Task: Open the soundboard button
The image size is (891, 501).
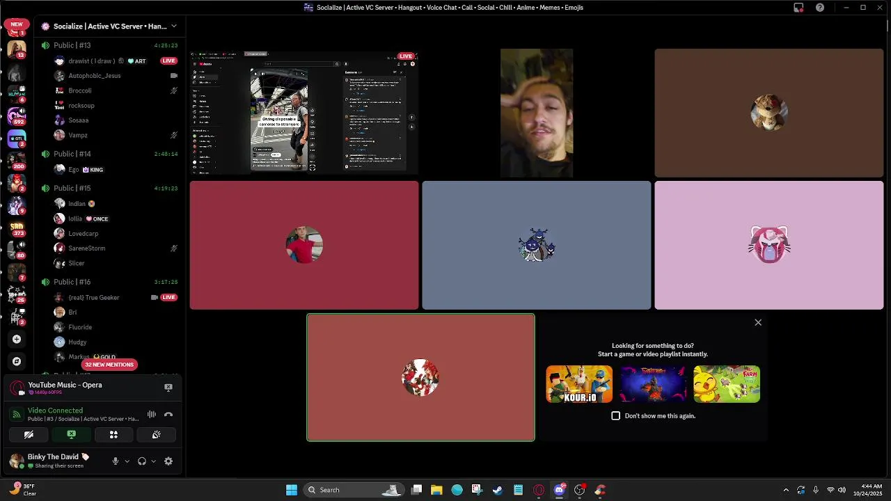Action: point(156,435)
